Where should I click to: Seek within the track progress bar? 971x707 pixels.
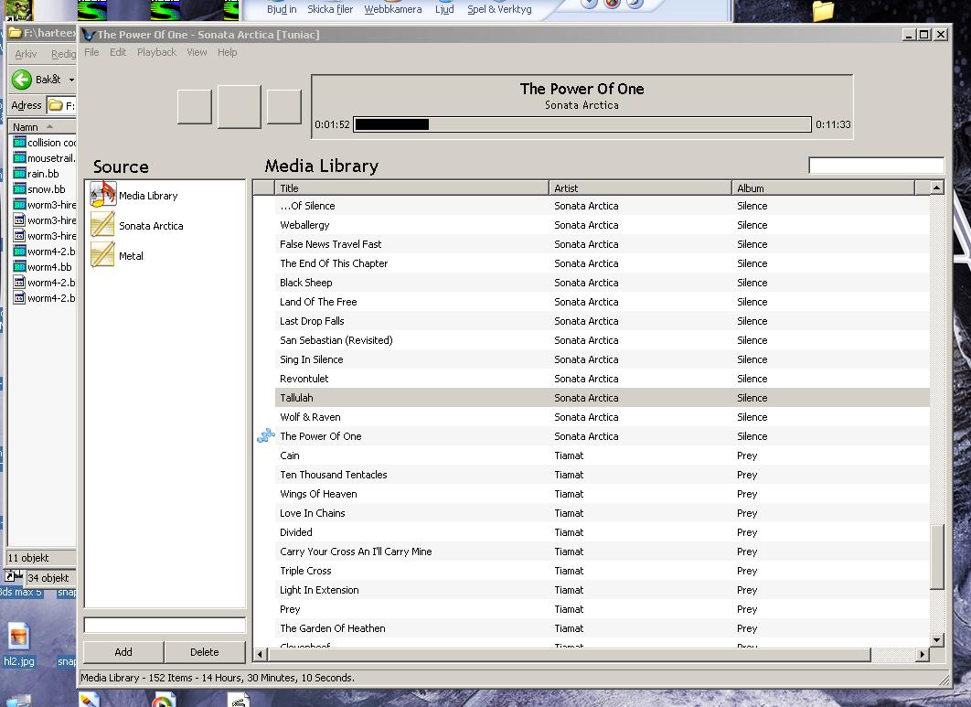(582, 124)
